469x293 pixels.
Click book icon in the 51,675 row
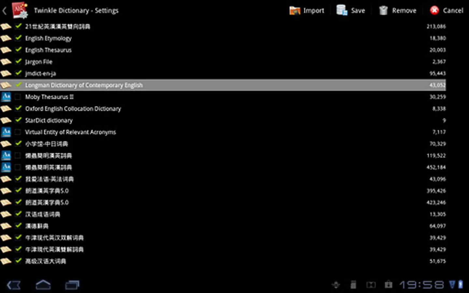(x=6, y=261)
